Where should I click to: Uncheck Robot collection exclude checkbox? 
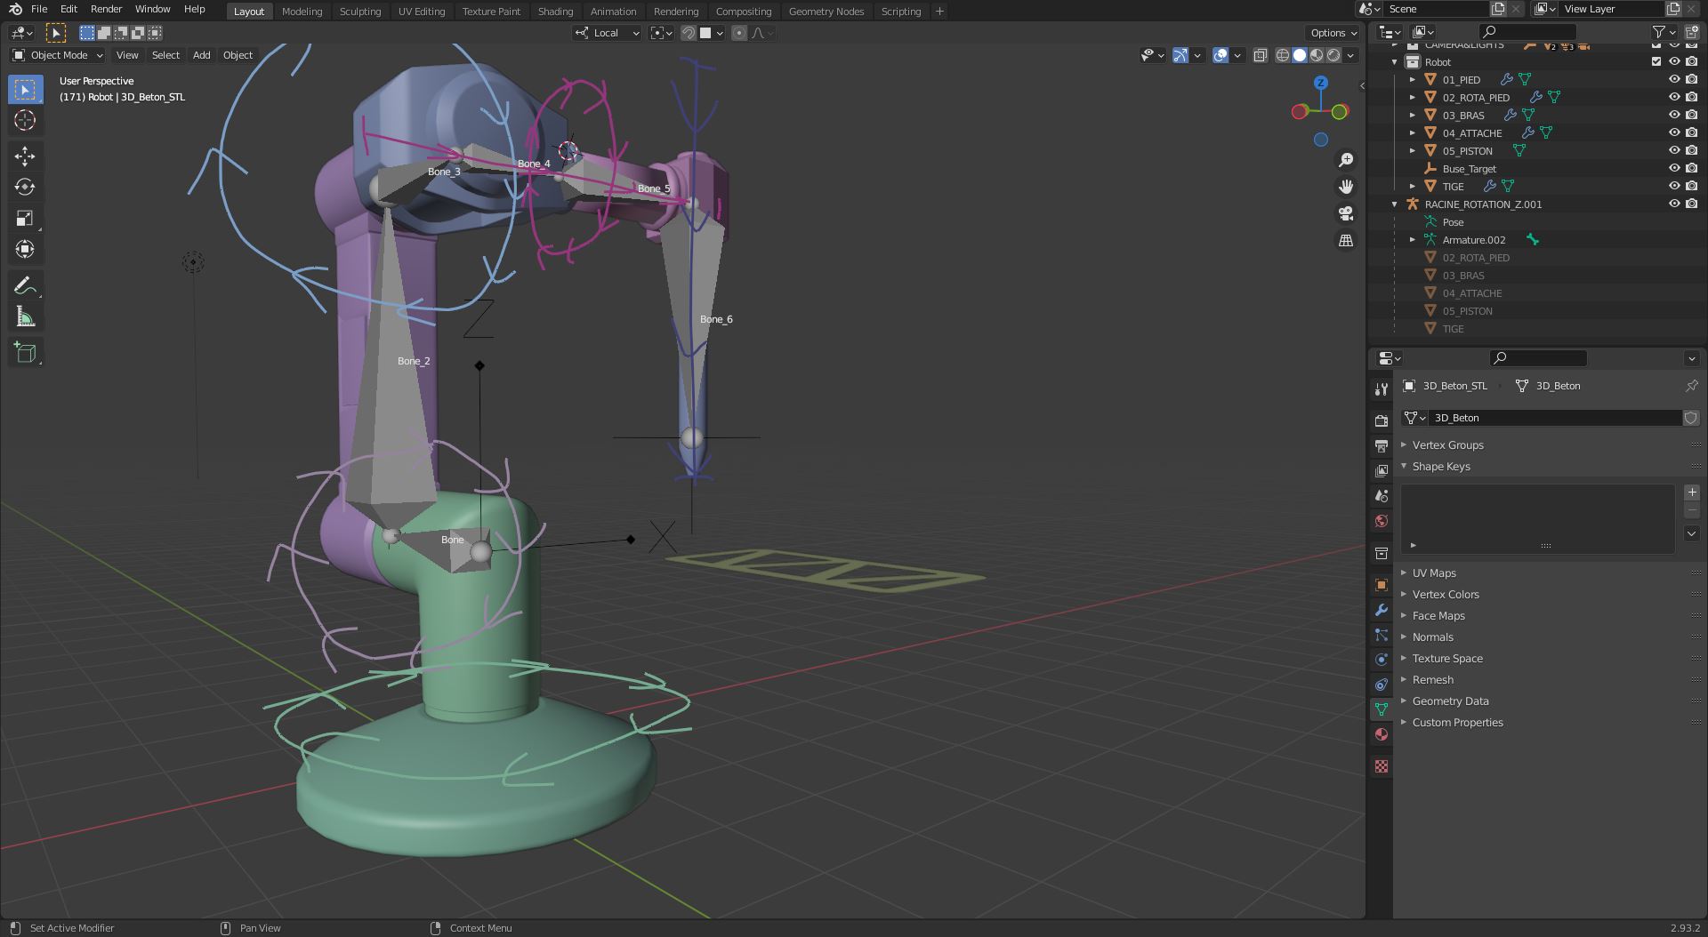click(1656, 61)
